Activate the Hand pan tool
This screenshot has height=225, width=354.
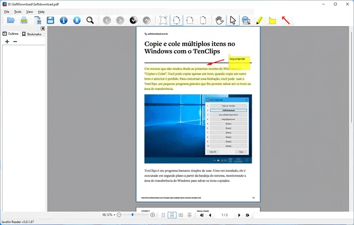pos(219,20)
